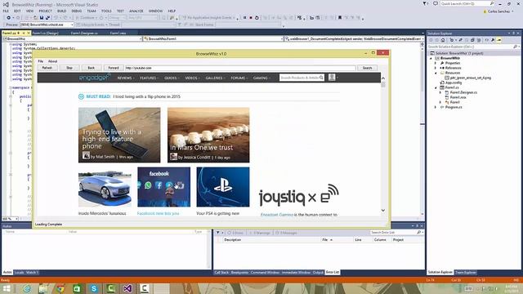The width and height of the screenshot is (523, 294).
Task: Open the flip phone Must Read link
Action: click(x=146, y=96)
